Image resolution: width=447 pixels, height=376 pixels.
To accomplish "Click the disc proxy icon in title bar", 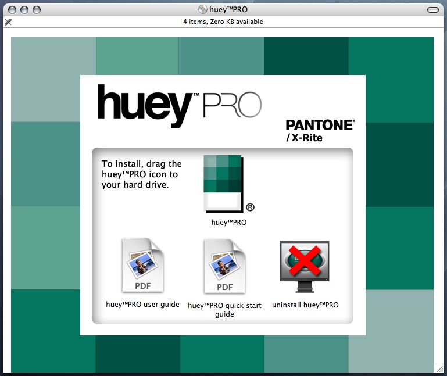I will tap(202, 9).
